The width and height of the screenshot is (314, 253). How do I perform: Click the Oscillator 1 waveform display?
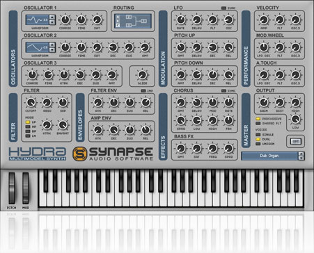pos(38,20)
